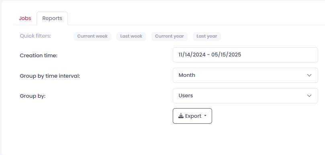
Task: Choose the Last year quick filter
Action: point(206,36)
